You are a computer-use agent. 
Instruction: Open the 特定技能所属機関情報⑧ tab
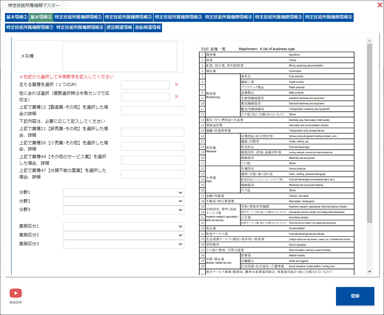pos(80,27)
